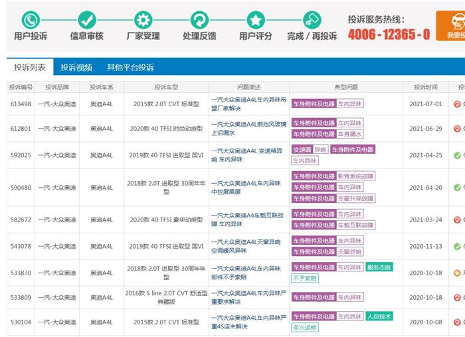Click red status icon for complaint 530104
Screen dimensions: 465x337
tap(457, 322)
